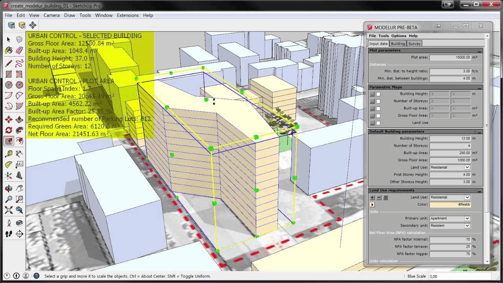Click the Plot area input field

pyautogui.click(x=450, y=57)
